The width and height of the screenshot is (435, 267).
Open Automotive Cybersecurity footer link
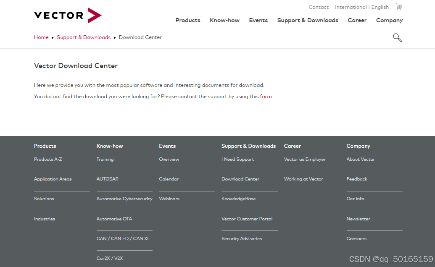(x=124, y=199)
